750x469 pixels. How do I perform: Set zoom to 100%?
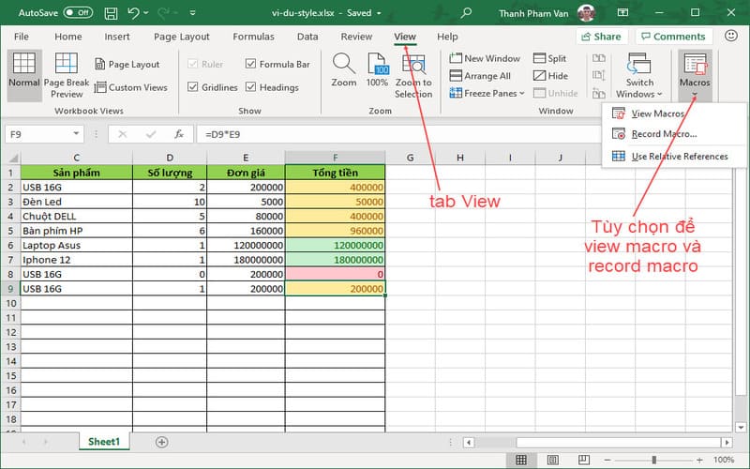click(377, 72)
